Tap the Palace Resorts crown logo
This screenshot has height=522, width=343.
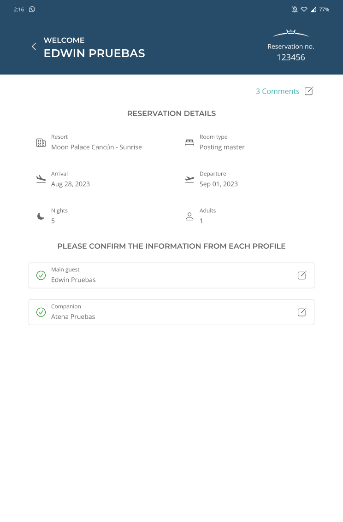click(291, 33)
